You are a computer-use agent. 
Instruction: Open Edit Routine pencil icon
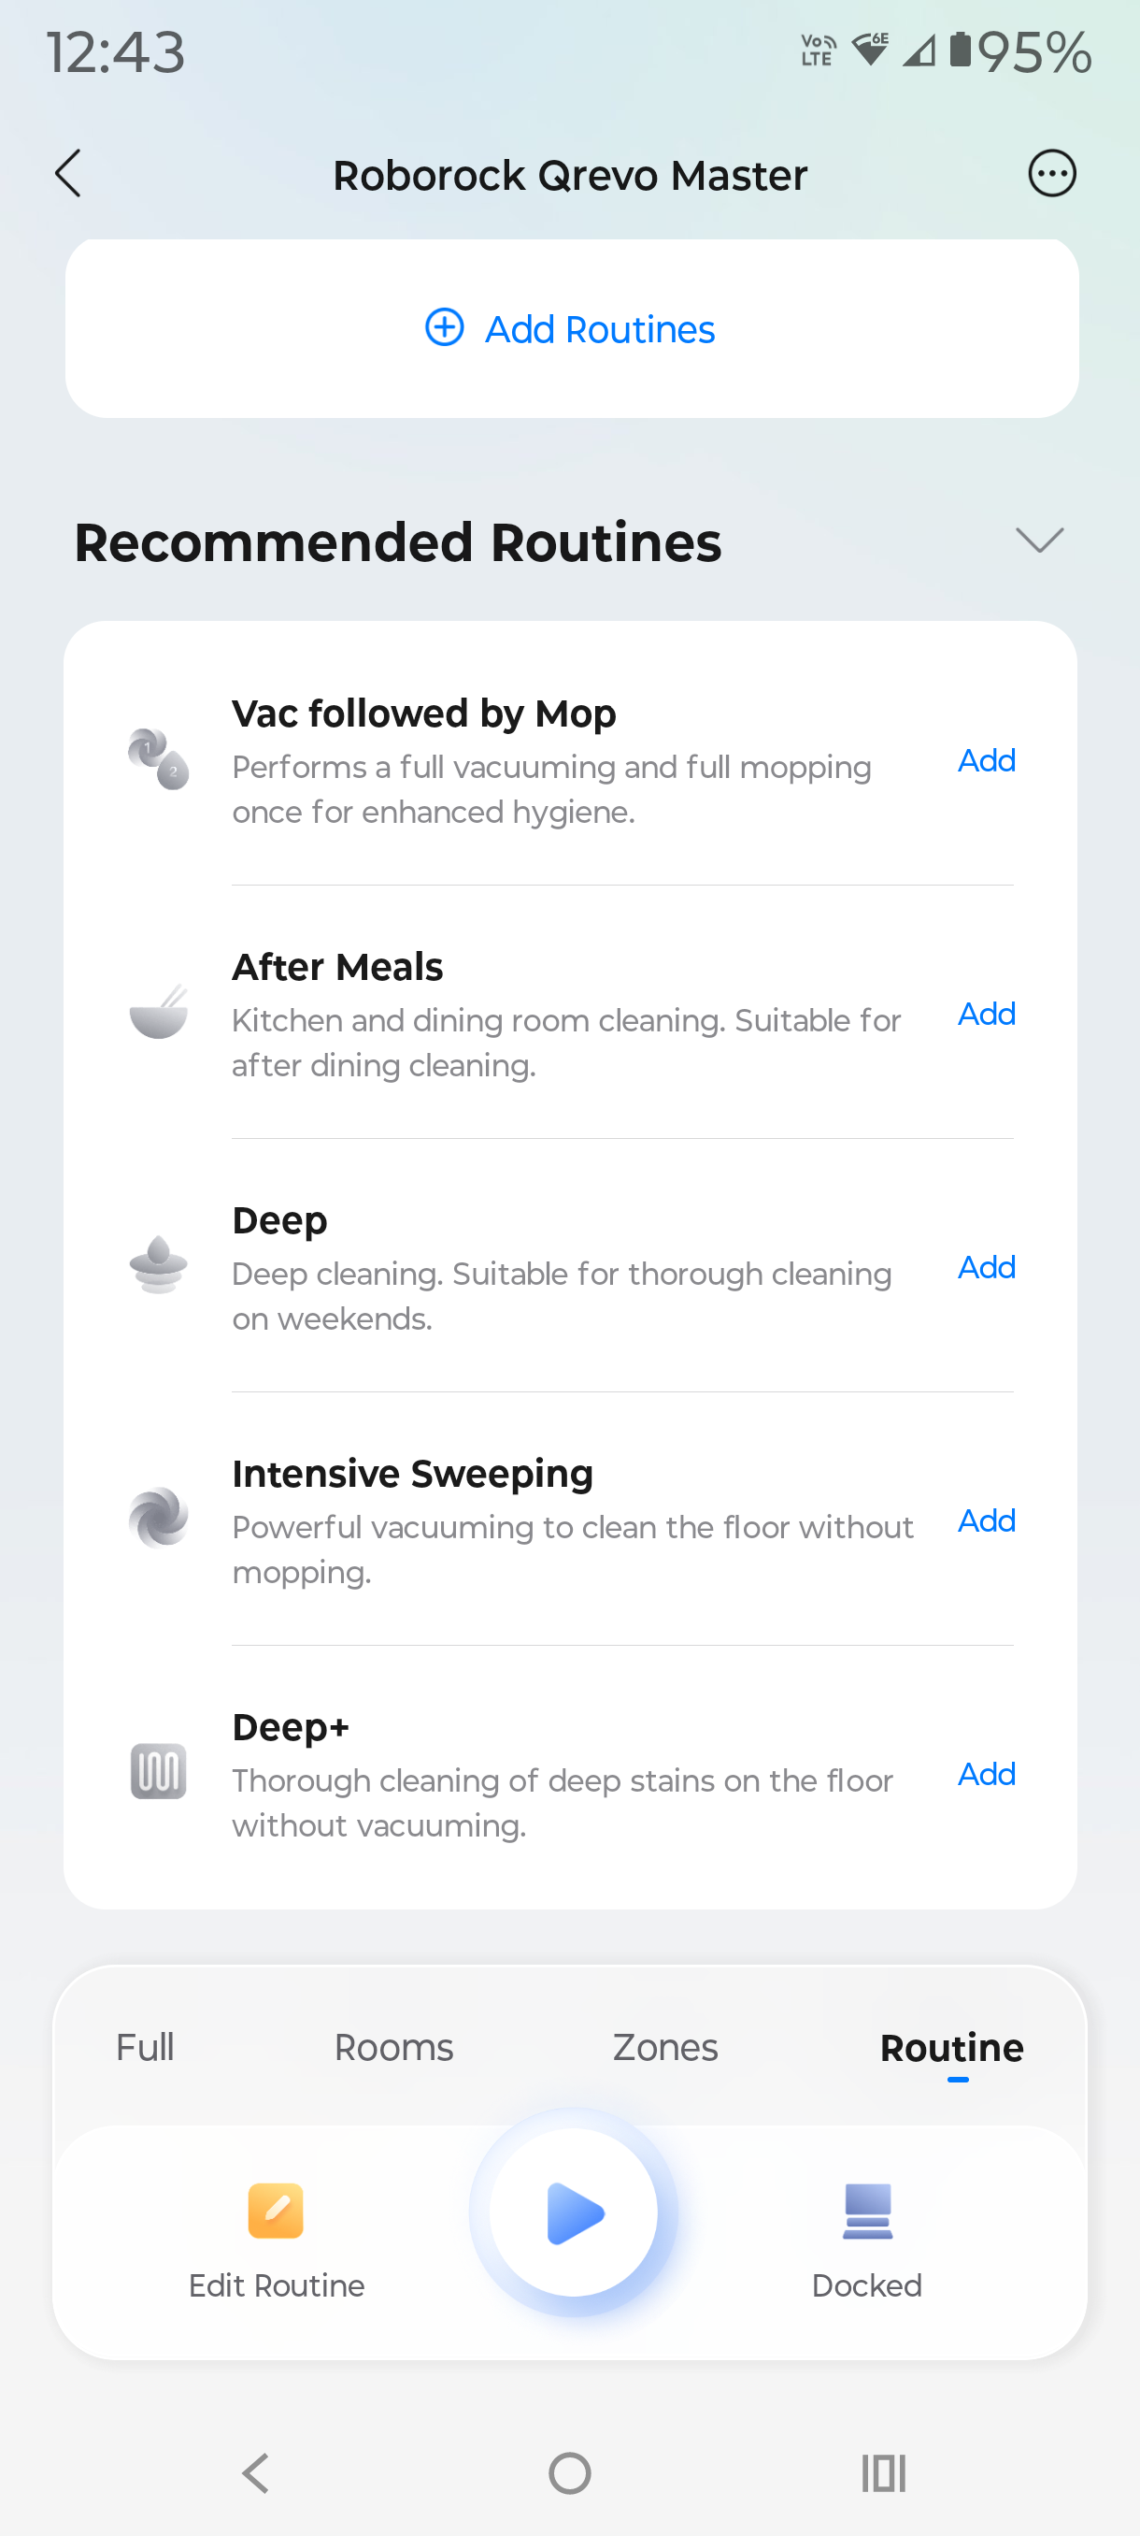coord(277,2212)
